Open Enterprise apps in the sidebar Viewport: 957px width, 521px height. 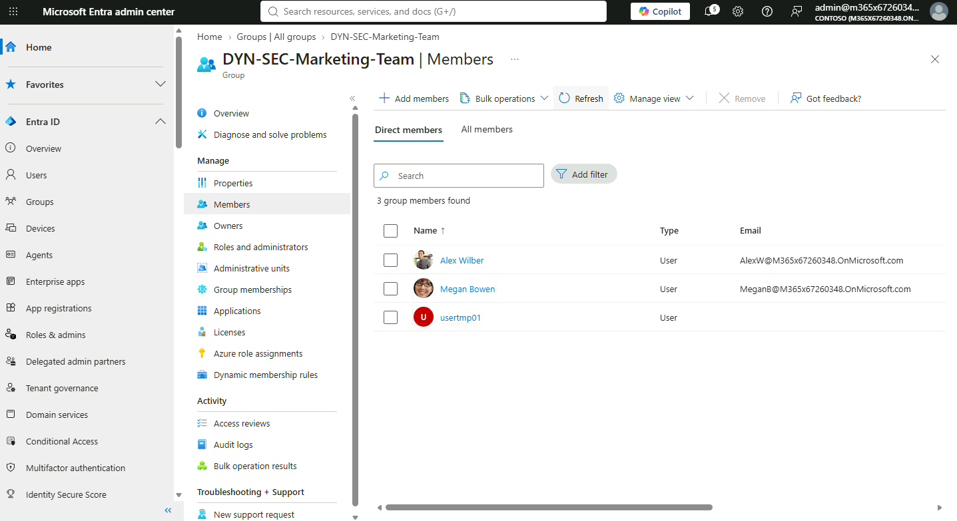pos(55,281)
